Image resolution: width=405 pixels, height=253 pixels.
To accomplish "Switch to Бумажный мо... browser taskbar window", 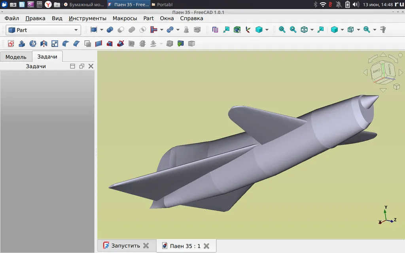I will click(84, 4).
